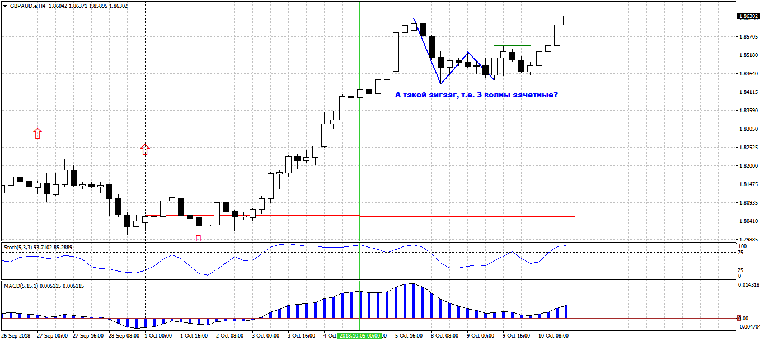The image size is (760, 342).
Task: Click the 1.85705 price scale value
Action: [x=748, y=37]
